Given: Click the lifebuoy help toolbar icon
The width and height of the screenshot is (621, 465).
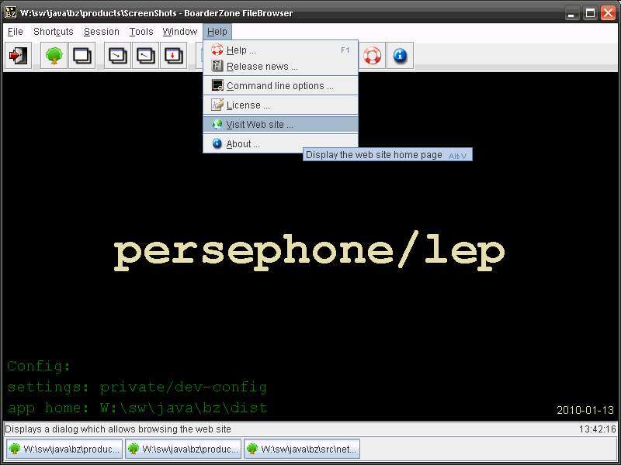Looking at the screenshot, I should 372,56.
